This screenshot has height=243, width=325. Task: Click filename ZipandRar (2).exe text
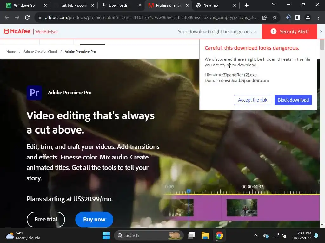(x=240, y=75)
